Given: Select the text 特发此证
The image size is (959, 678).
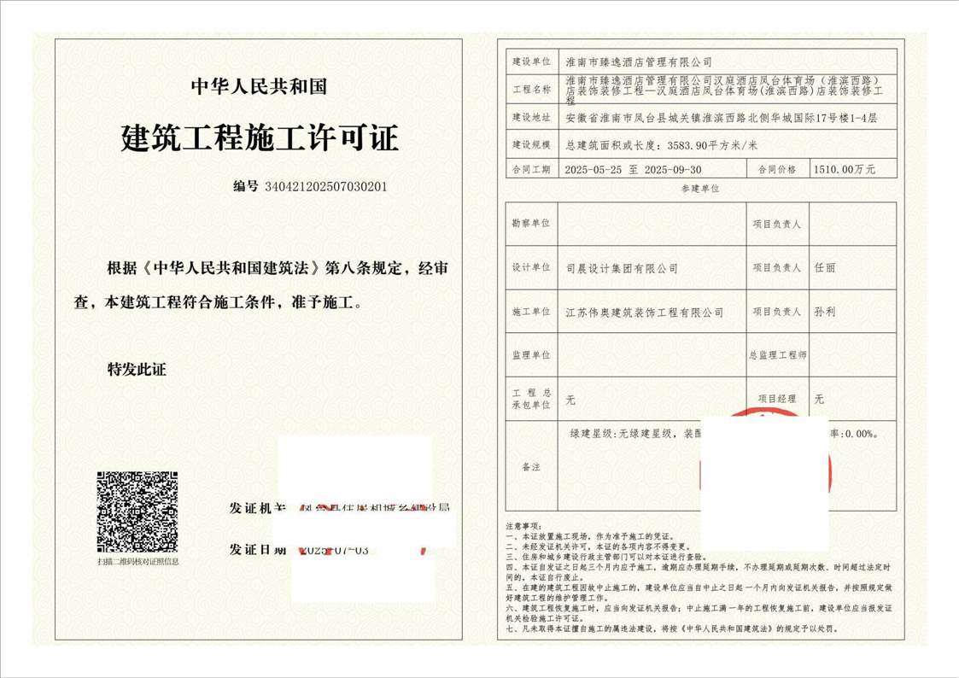Looking at the screenshot, I should pos(137,370).
